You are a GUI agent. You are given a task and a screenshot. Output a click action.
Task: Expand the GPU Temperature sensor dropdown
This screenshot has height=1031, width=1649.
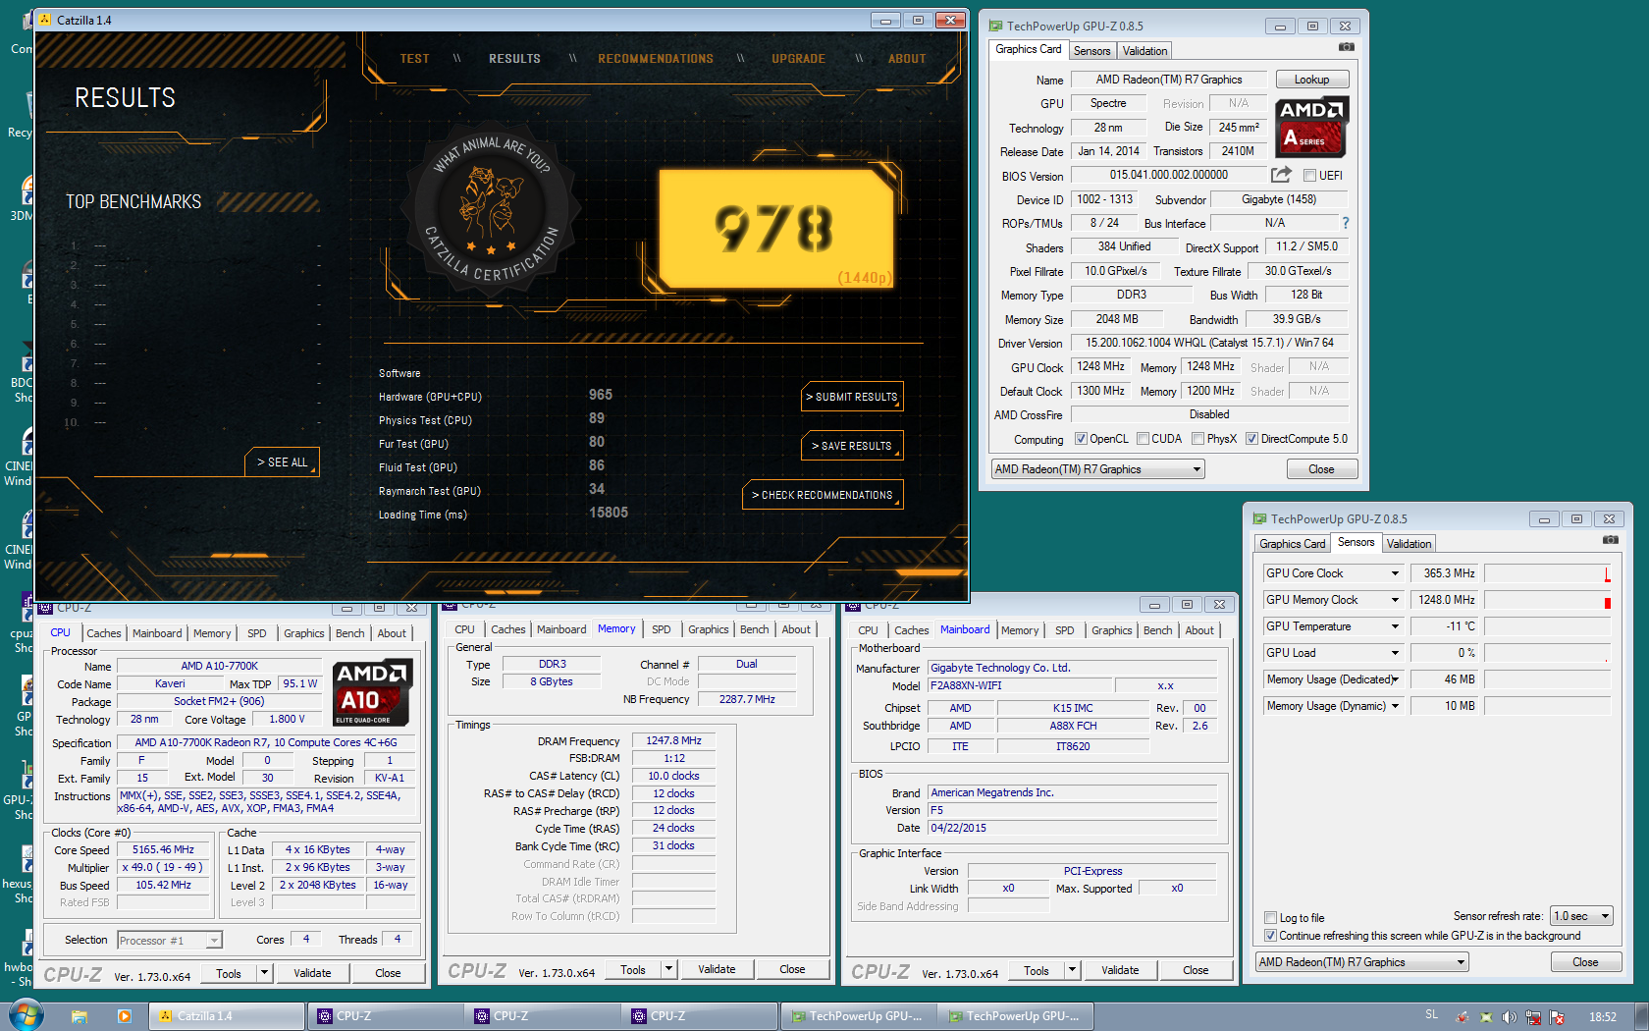[x=1395, y=626]
